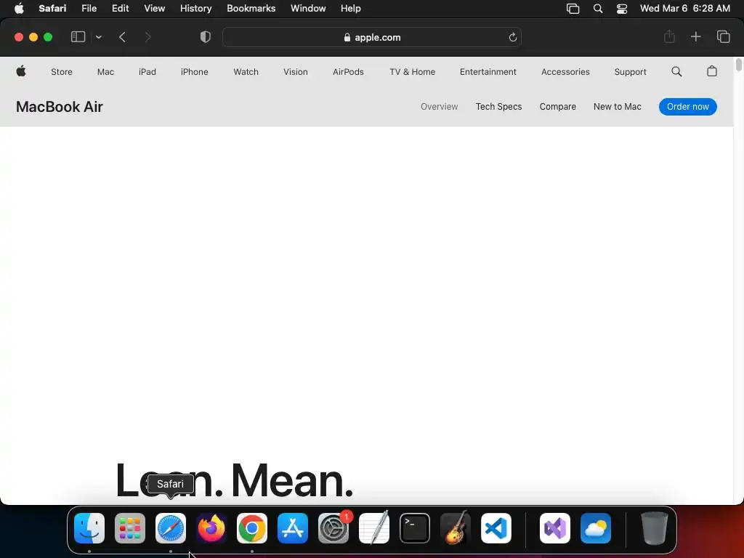Image resolution: width=744 pixels, height=558 pixels.
Task: Click the MacBook Air title
Action: tap(60, 107)
